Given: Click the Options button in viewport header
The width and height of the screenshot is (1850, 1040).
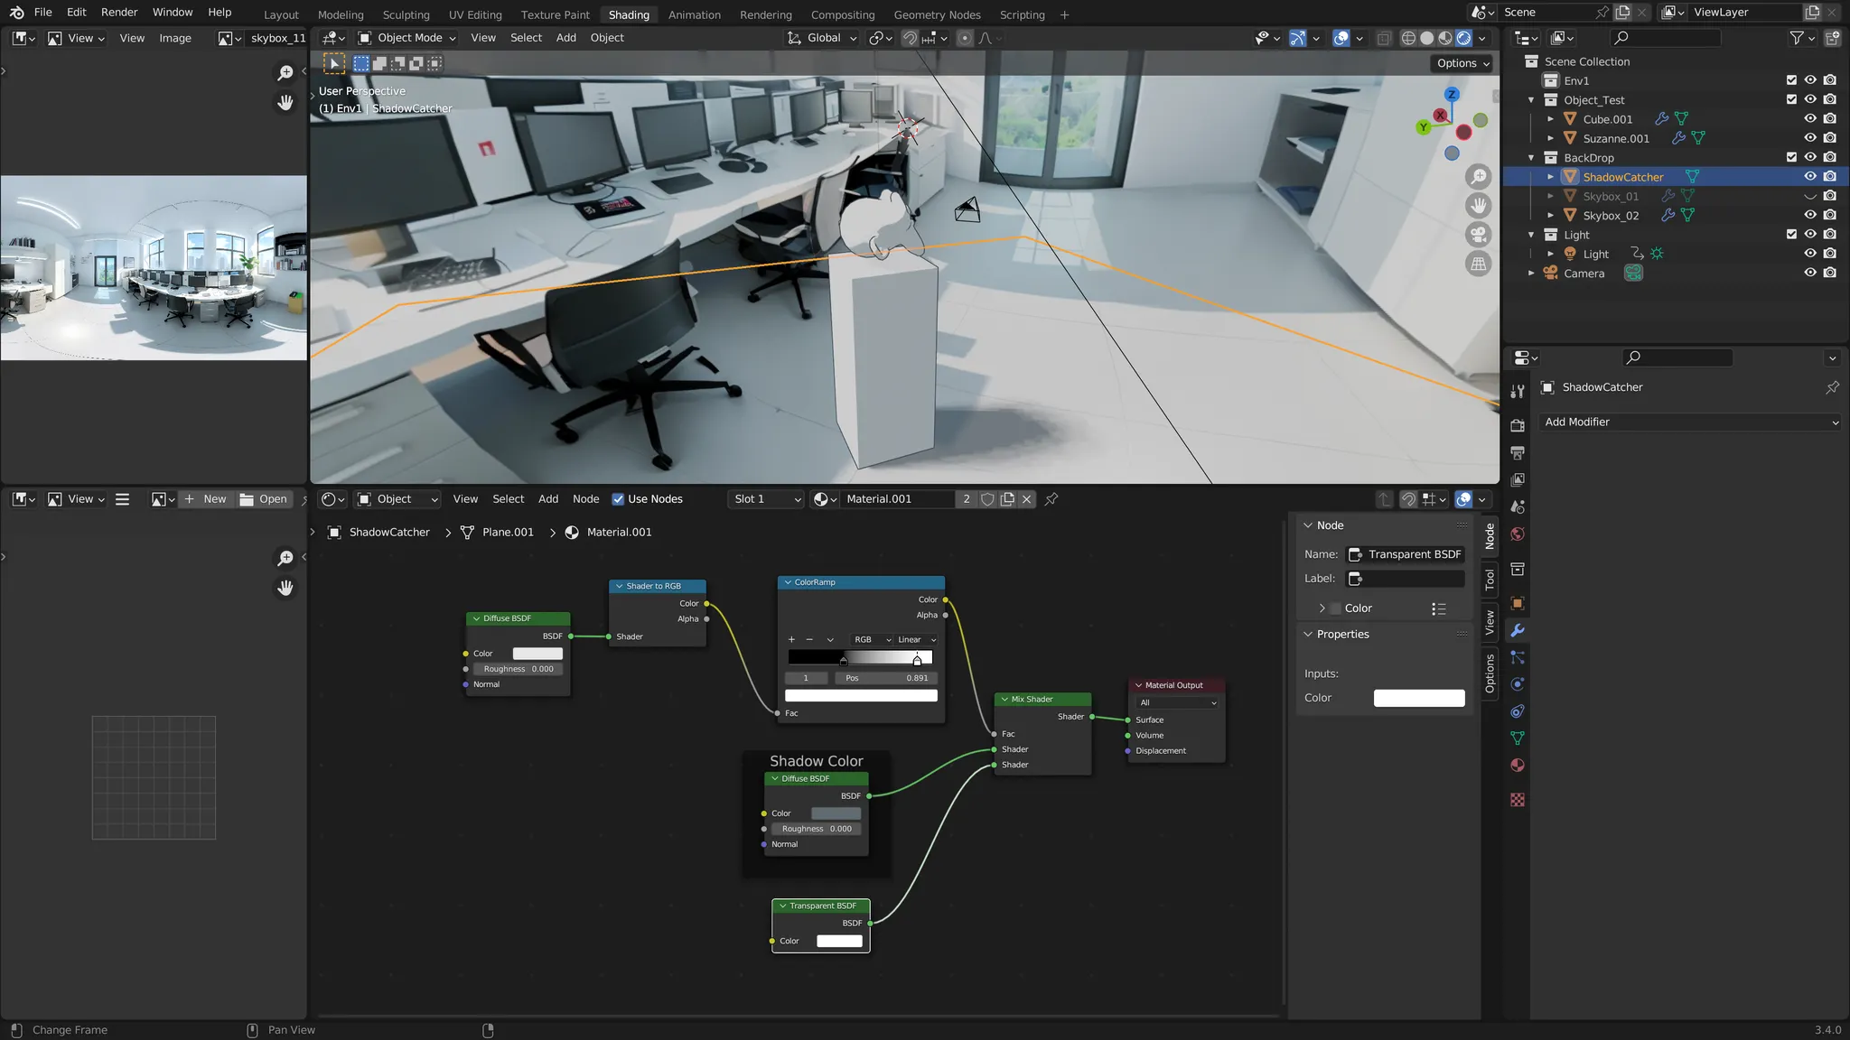Looking at the screenshot, I should click(1462, 63).
